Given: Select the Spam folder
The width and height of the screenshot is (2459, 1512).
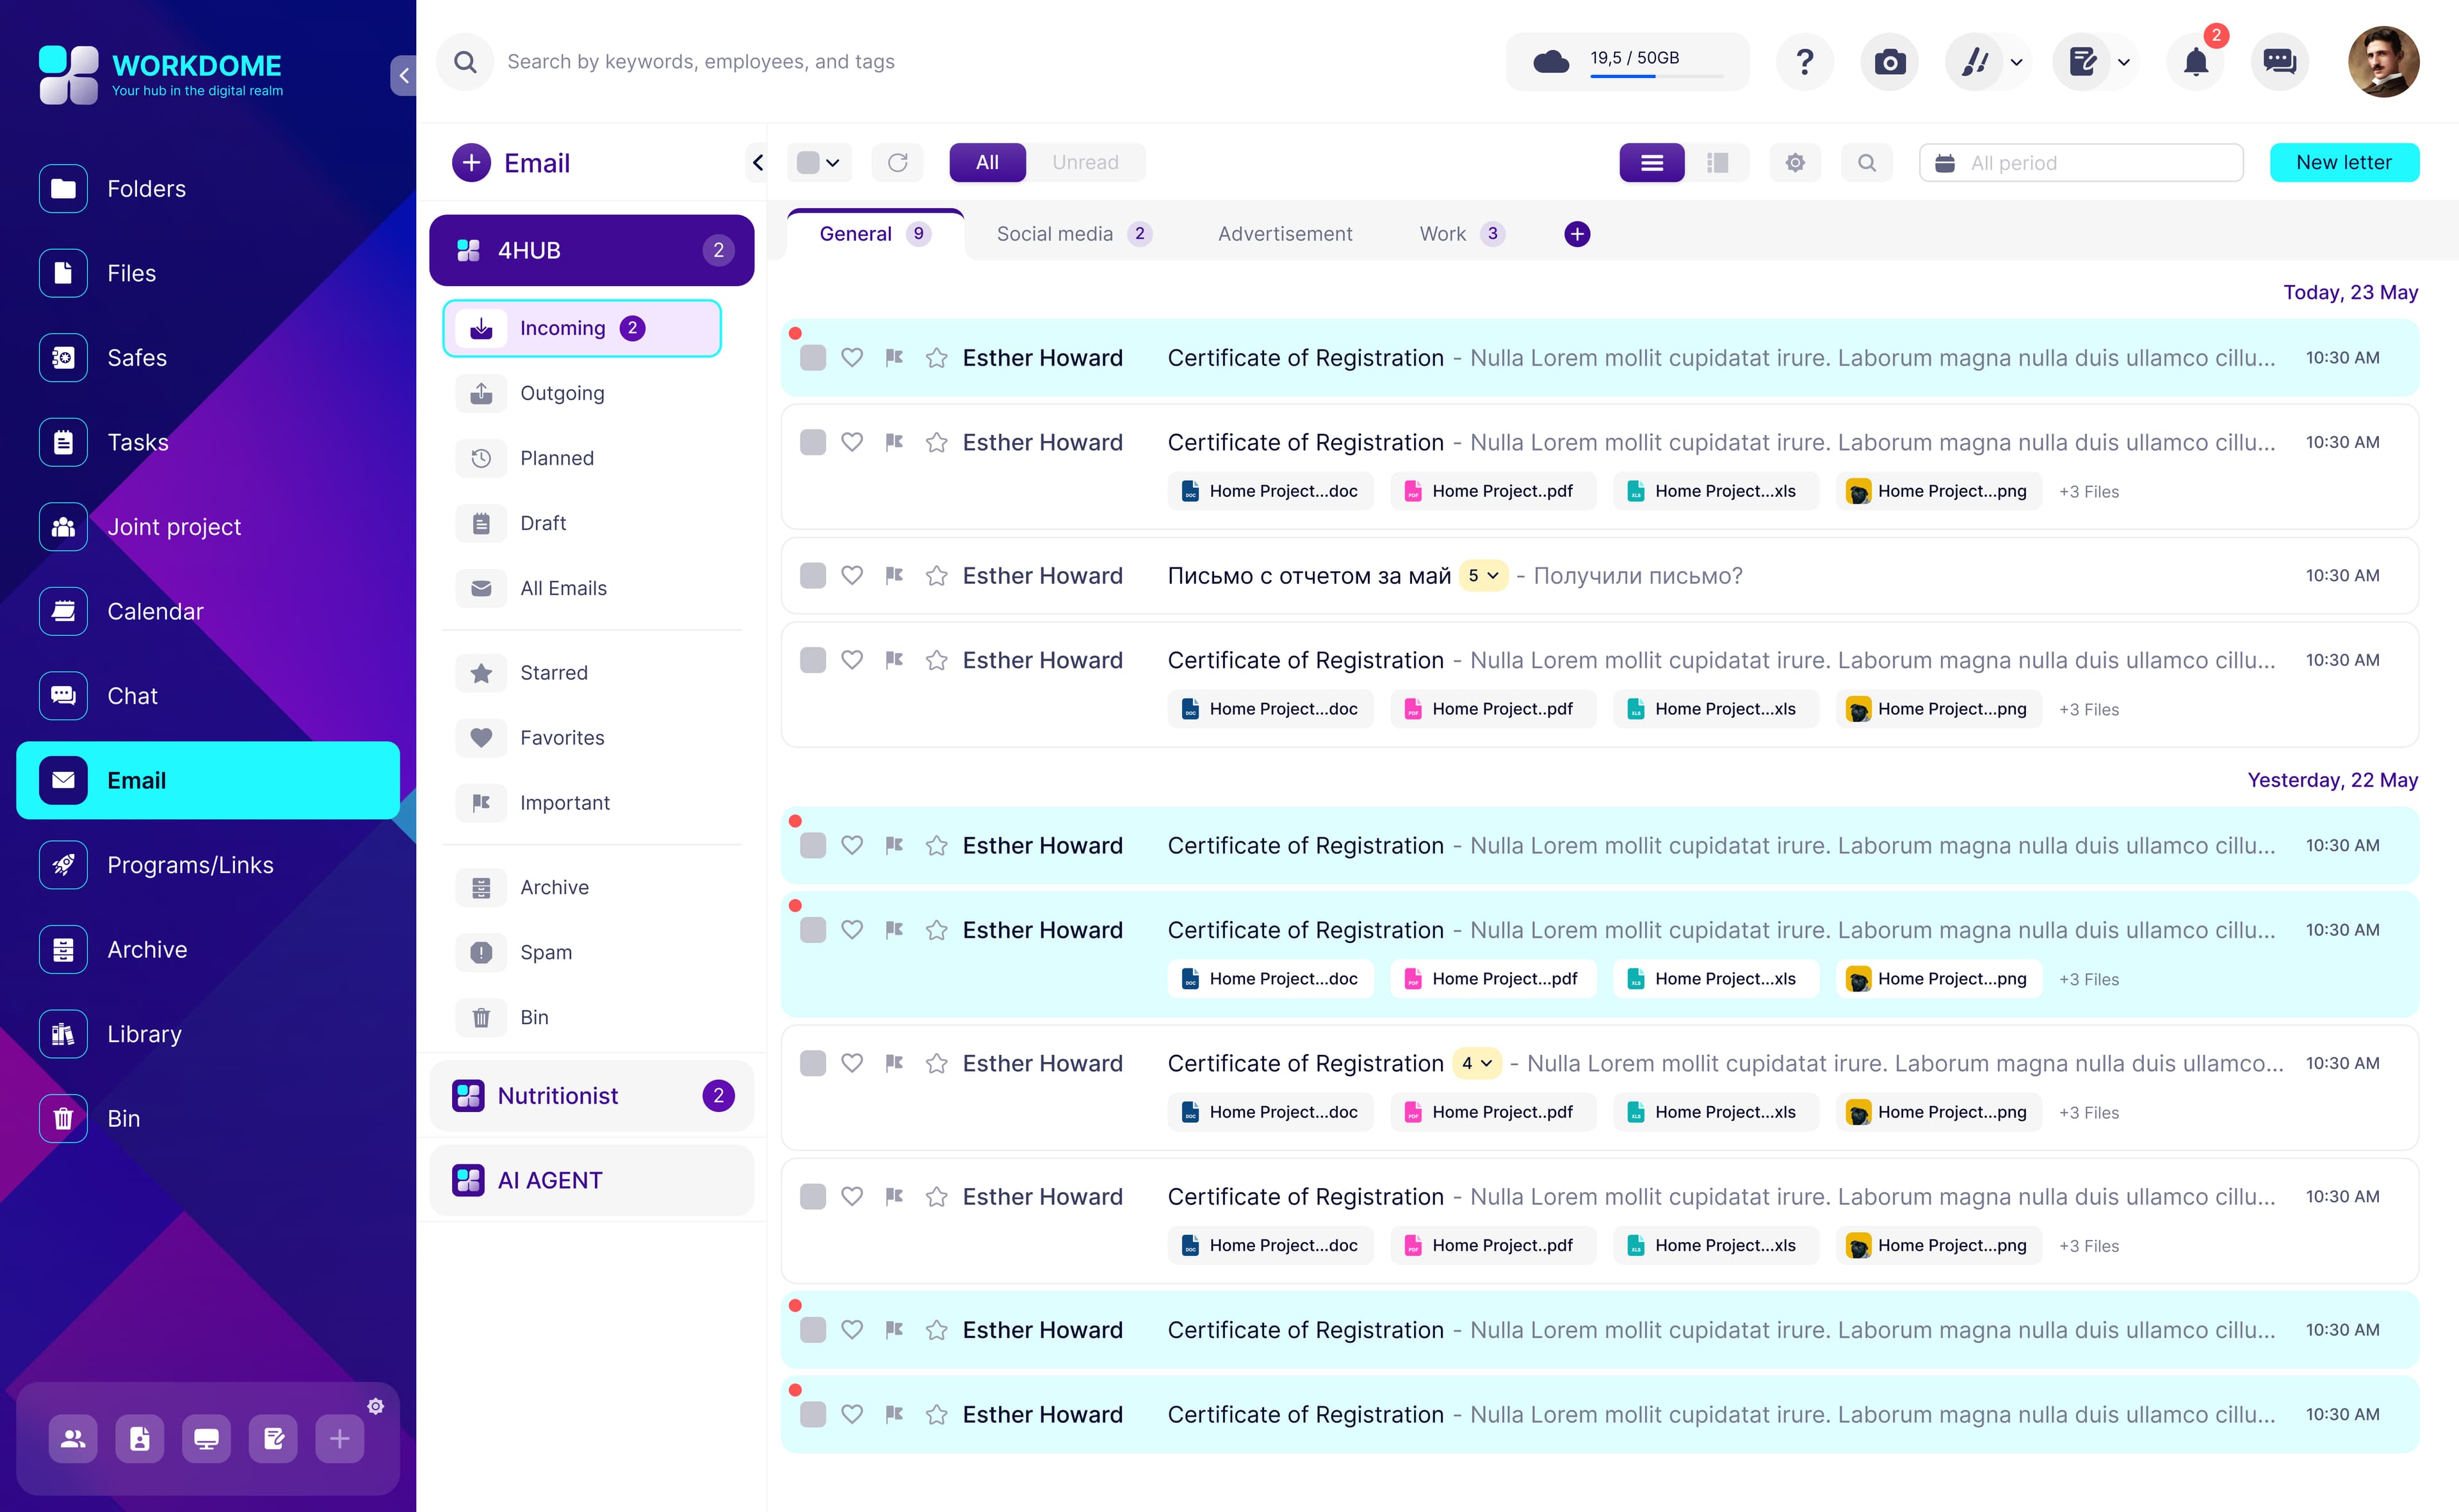Looking at the screenshot, I should pyautogui.click(x=545, y=952).
